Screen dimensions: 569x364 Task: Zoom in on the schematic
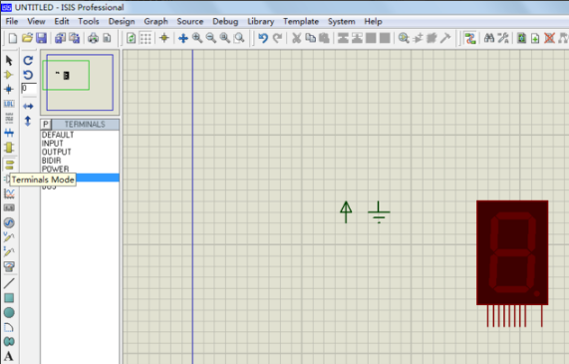pyautogui.click(x=197, y=38)
